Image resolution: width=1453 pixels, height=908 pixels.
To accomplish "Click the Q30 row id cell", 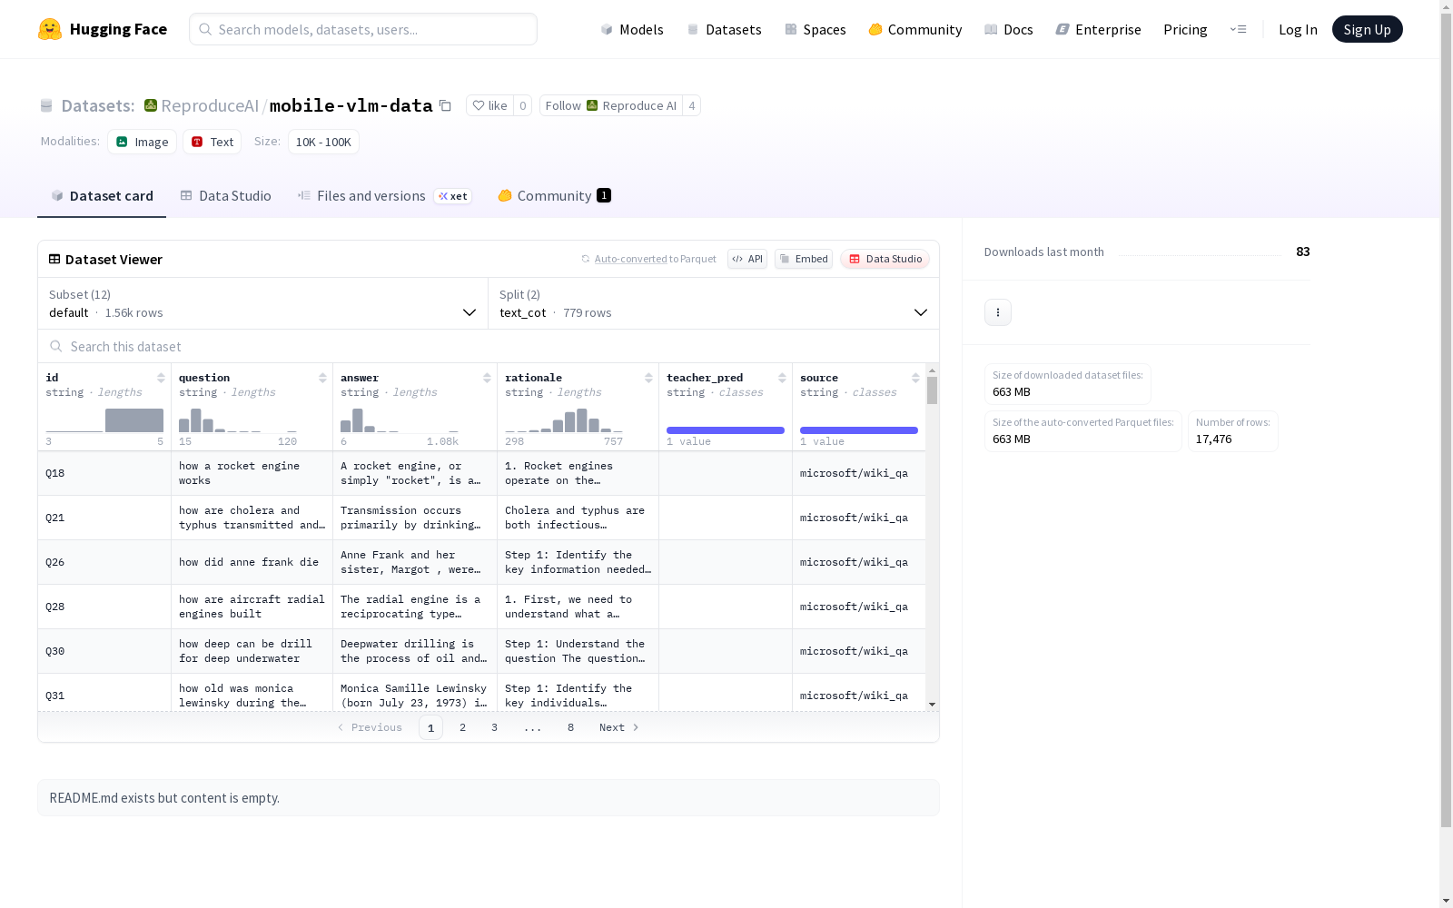I will point(104,651).
